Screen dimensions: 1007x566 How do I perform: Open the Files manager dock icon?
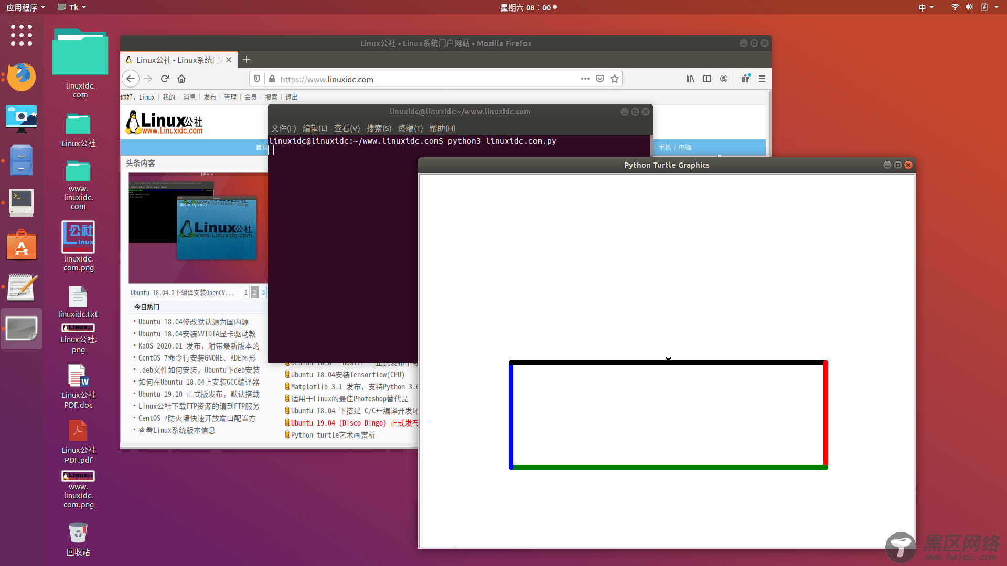pos(22,160)
